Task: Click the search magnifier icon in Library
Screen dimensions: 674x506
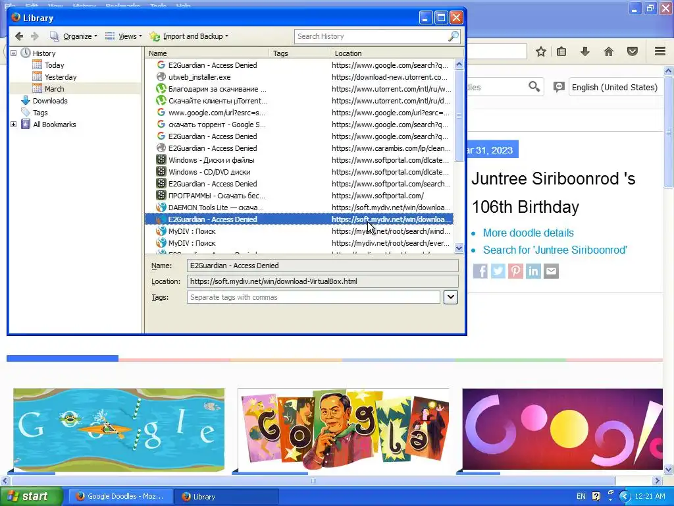Action: (454, 37)
